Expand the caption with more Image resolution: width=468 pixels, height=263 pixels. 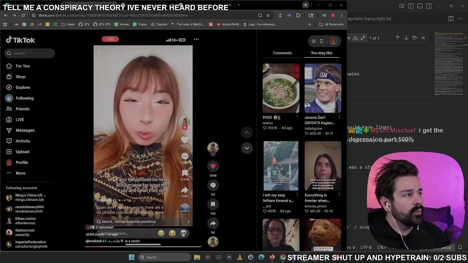(159, 213)
